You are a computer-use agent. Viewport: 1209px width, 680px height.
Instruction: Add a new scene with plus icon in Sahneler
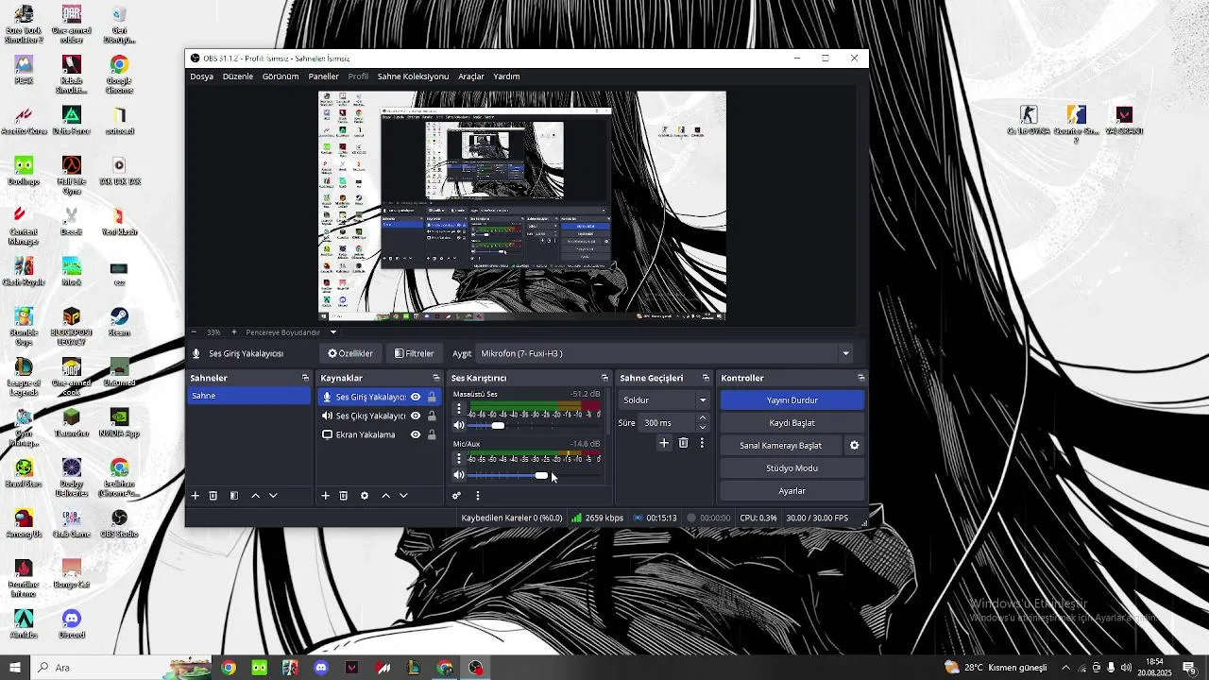[x=196, y=496]
